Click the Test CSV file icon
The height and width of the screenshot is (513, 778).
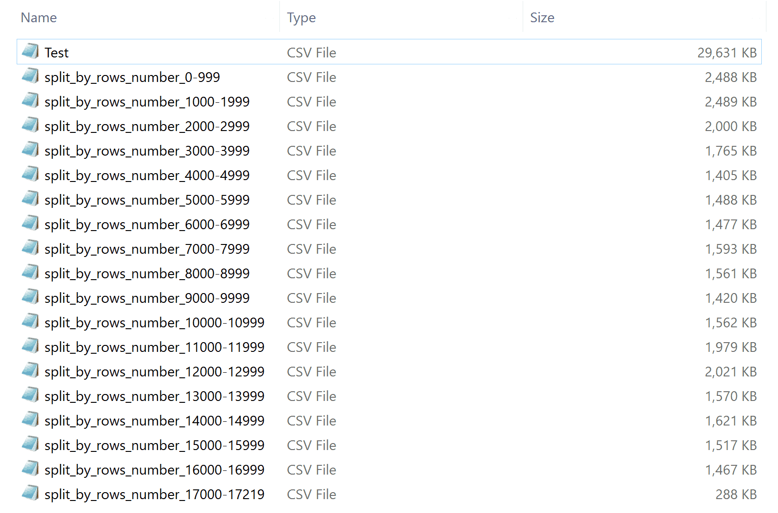pos(31,51)
